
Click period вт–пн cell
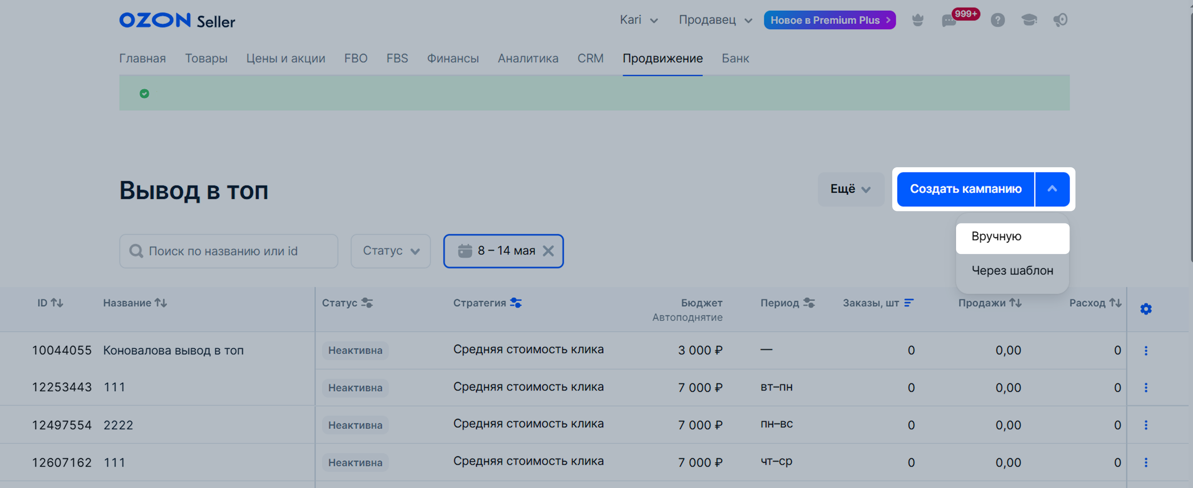(x=776, y=387)
